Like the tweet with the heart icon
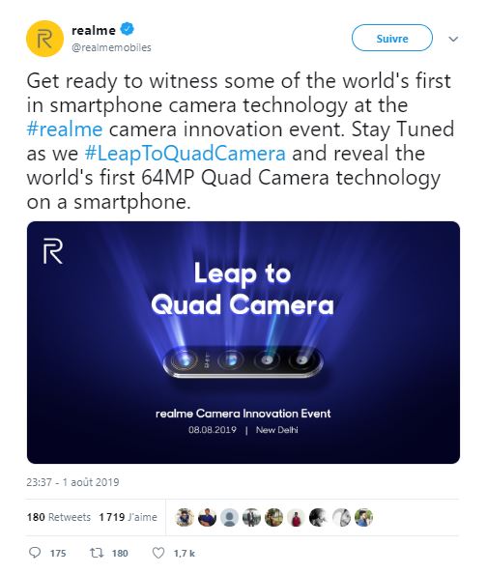 [x=158, y=553]
